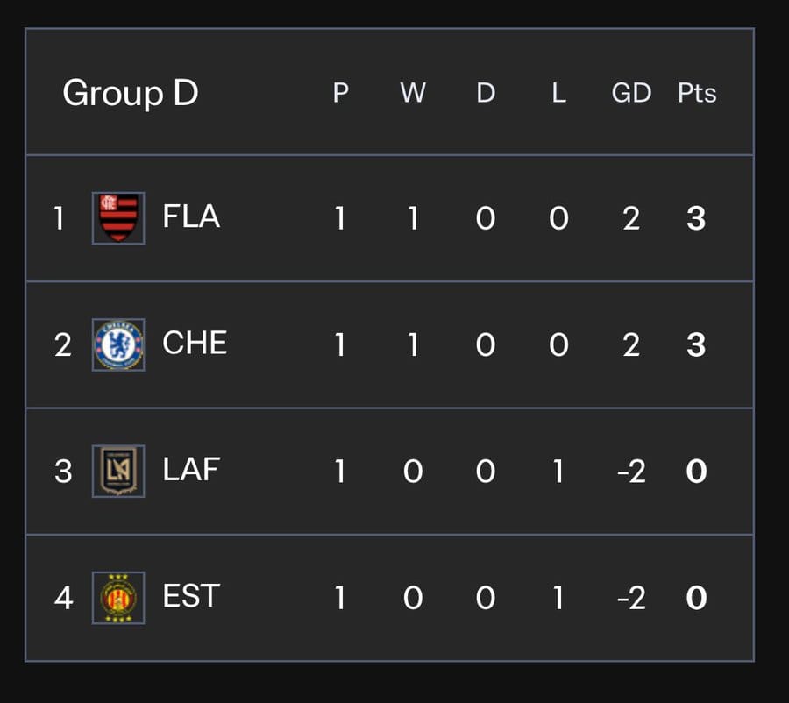Click the Esperance Tunis club crest

click(118, 598)
